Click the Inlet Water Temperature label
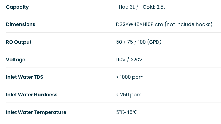 pyautogui.click(x=36, y=112)
